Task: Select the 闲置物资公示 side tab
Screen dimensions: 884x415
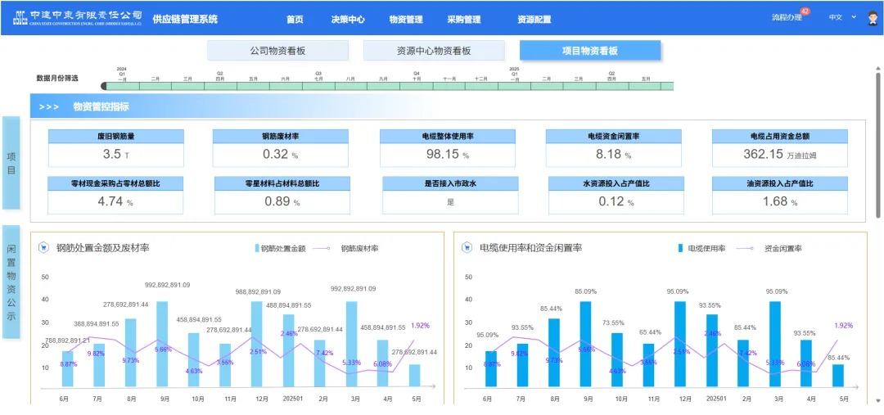Action: (x=11, y=282)
